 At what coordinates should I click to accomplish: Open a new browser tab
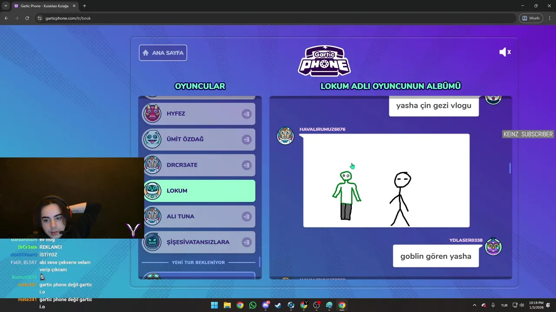[x=84, y=6]
